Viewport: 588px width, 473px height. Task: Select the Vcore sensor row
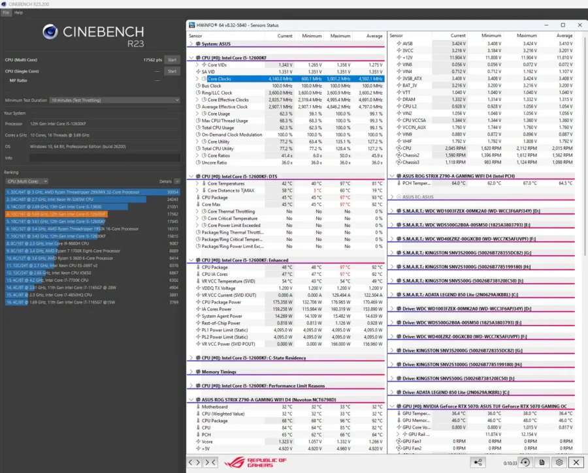pos(286,442)
